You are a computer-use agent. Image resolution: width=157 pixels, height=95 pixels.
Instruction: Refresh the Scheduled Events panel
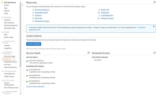click(x=154, y=53)
